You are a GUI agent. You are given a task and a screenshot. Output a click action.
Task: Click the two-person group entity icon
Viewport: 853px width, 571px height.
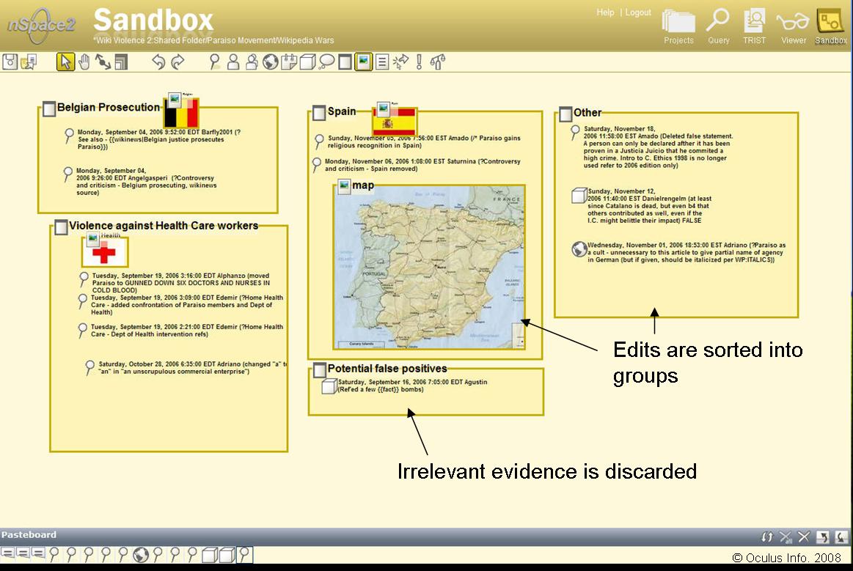[252, 62]
